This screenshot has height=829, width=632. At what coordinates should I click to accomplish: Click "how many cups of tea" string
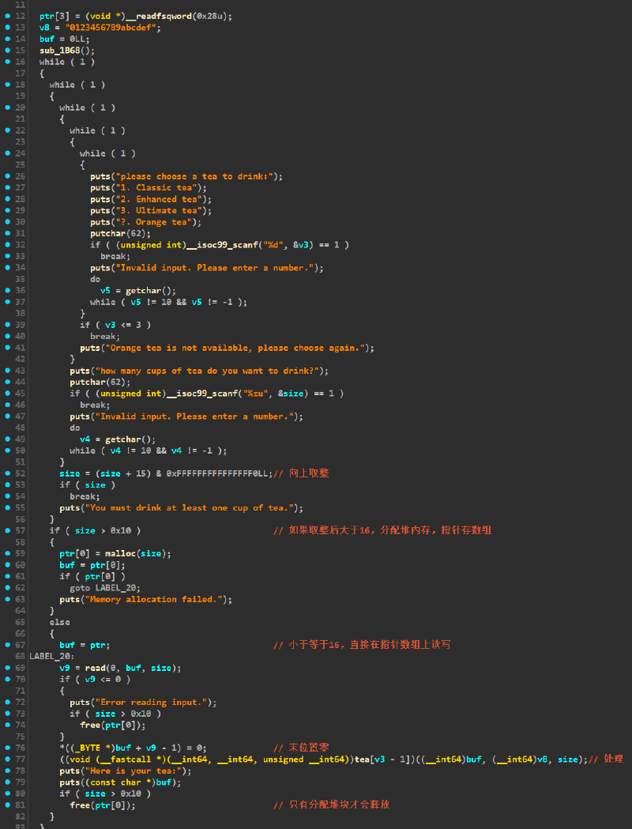point(205,371)
